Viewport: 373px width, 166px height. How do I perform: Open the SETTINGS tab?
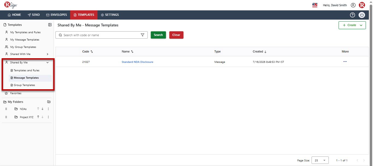(110, 15)
